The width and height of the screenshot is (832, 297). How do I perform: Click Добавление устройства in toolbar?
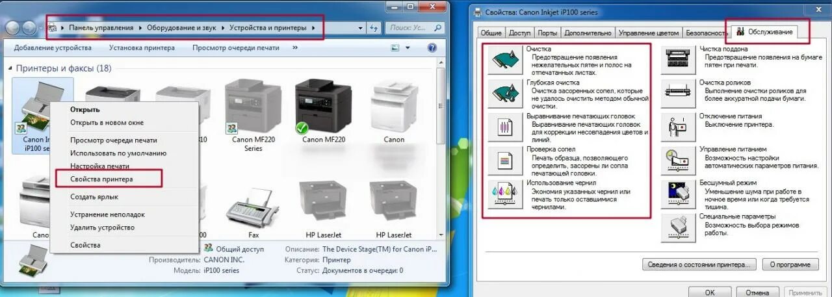53,48
